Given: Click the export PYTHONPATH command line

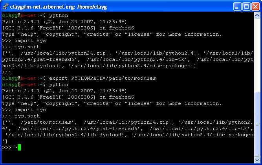Looking at the screenshot, I should pos(79,78).
